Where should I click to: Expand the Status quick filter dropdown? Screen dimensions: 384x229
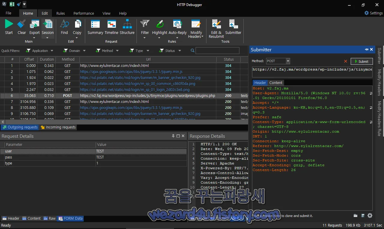tap(179, 51)
